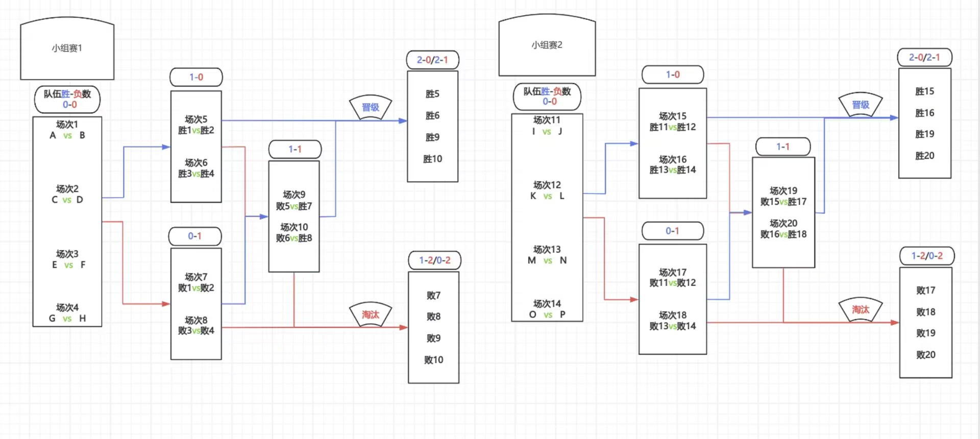Select the 小组赛2 title shape
The height and width of the screenshot is (439, 980).
tap(547, 45)
